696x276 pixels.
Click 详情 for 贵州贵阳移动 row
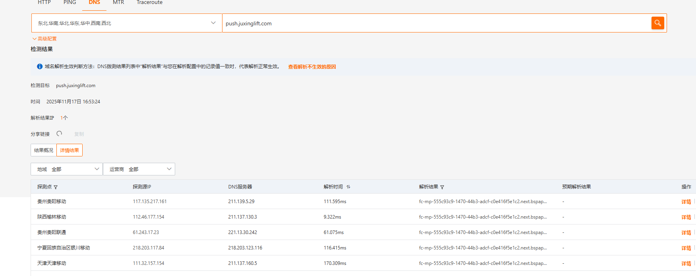(686, 202)
